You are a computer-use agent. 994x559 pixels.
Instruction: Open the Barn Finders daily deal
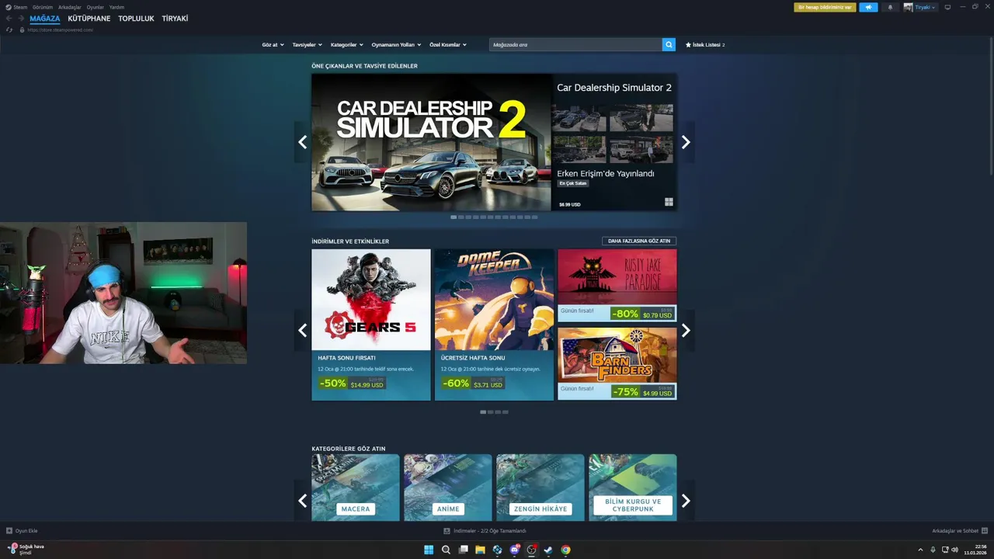(x=617, y=363)
